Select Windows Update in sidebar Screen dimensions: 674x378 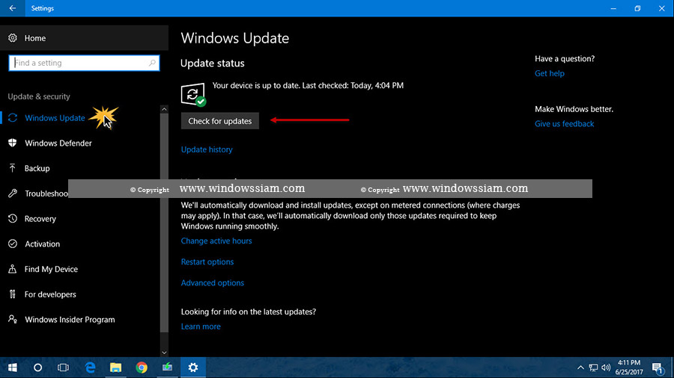55,118
